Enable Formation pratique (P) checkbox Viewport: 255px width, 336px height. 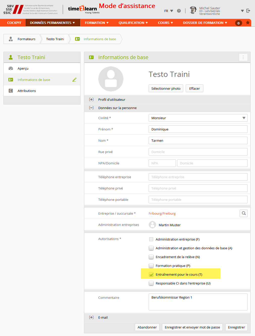(151, 266)
